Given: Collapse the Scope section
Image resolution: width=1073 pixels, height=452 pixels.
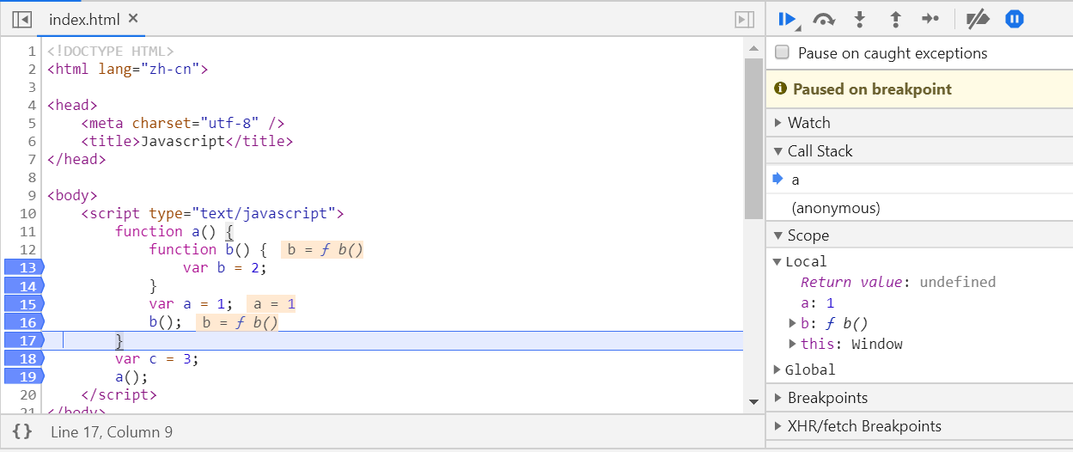Looking at the screenshot, I should tap(919, 235).
